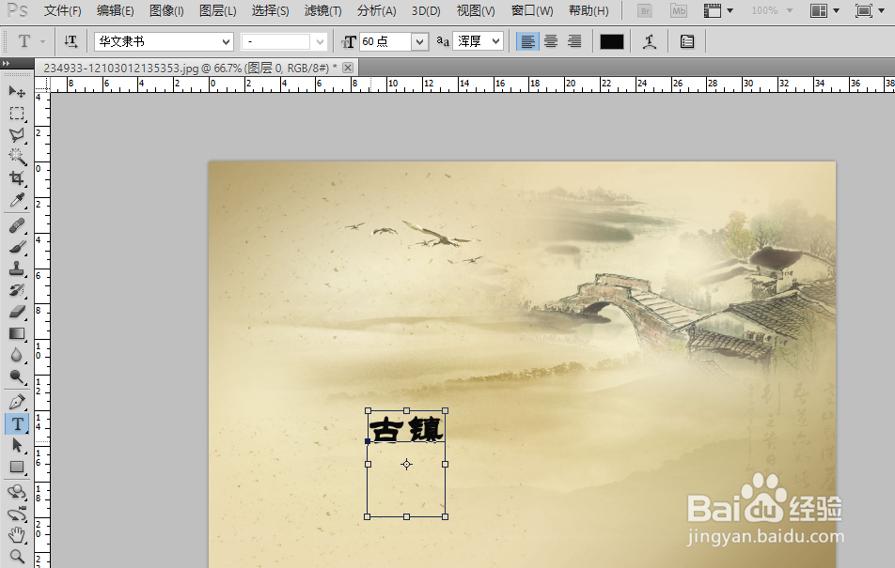Right align the text
895x568 pixels.
click(574, 41)
